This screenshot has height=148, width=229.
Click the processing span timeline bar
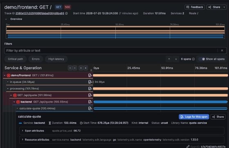point(160,89)
